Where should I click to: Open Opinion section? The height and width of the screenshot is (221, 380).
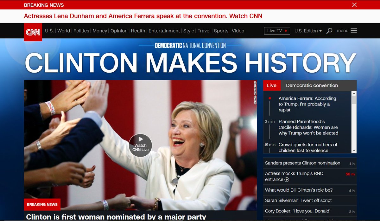tap(119, 31)
